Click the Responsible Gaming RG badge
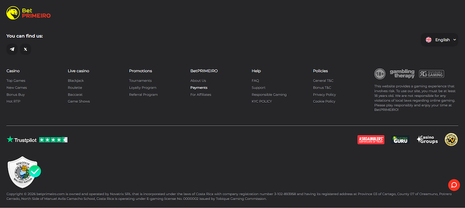The height and width of the screenshot is (208, 465). pos(431,74)
